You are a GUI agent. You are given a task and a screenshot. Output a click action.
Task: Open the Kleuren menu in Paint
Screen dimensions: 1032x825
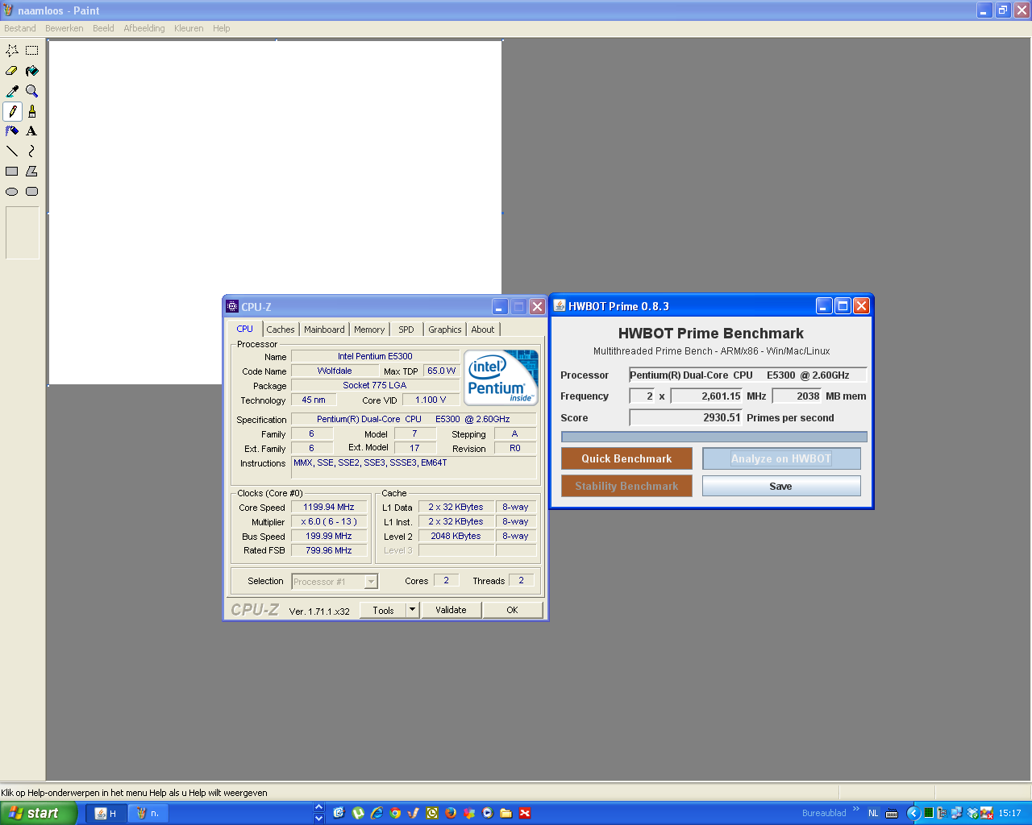coord(189,28)
